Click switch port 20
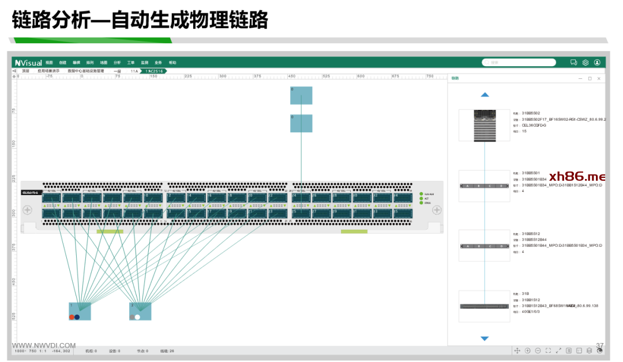This screenshot has height=362, width=623. [257, 197]
